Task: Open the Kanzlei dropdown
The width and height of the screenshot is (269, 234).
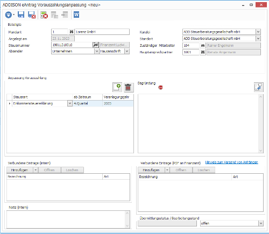Action: (x=258, y=32)
